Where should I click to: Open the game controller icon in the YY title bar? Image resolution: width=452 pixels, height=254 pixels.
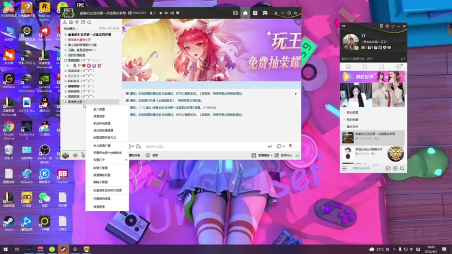click(x=265, y=13)
